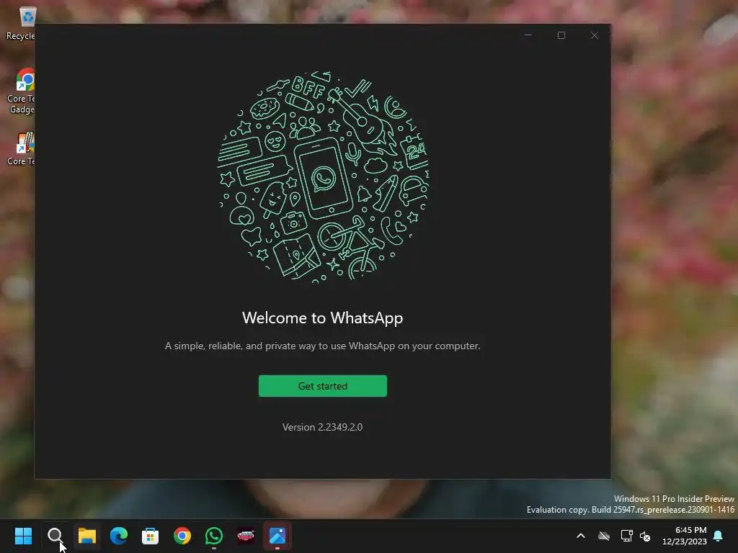Maximize the WhatsApp window
Image resolution: width=738 pixels, height=553 pixels.
(561, 35)
